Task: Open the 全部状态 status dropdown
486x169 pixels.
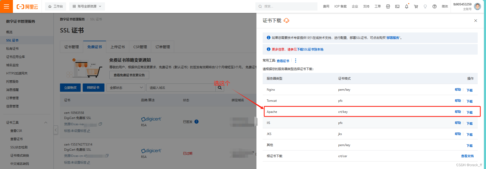Action: [x=126, y=88]
